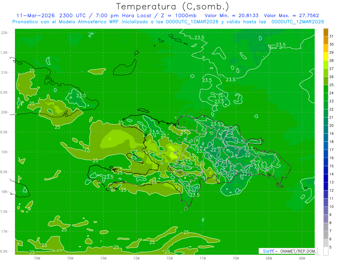Click the colorbar label '28'
Viewport: 339px width, 262px height.
click(331, 60)
